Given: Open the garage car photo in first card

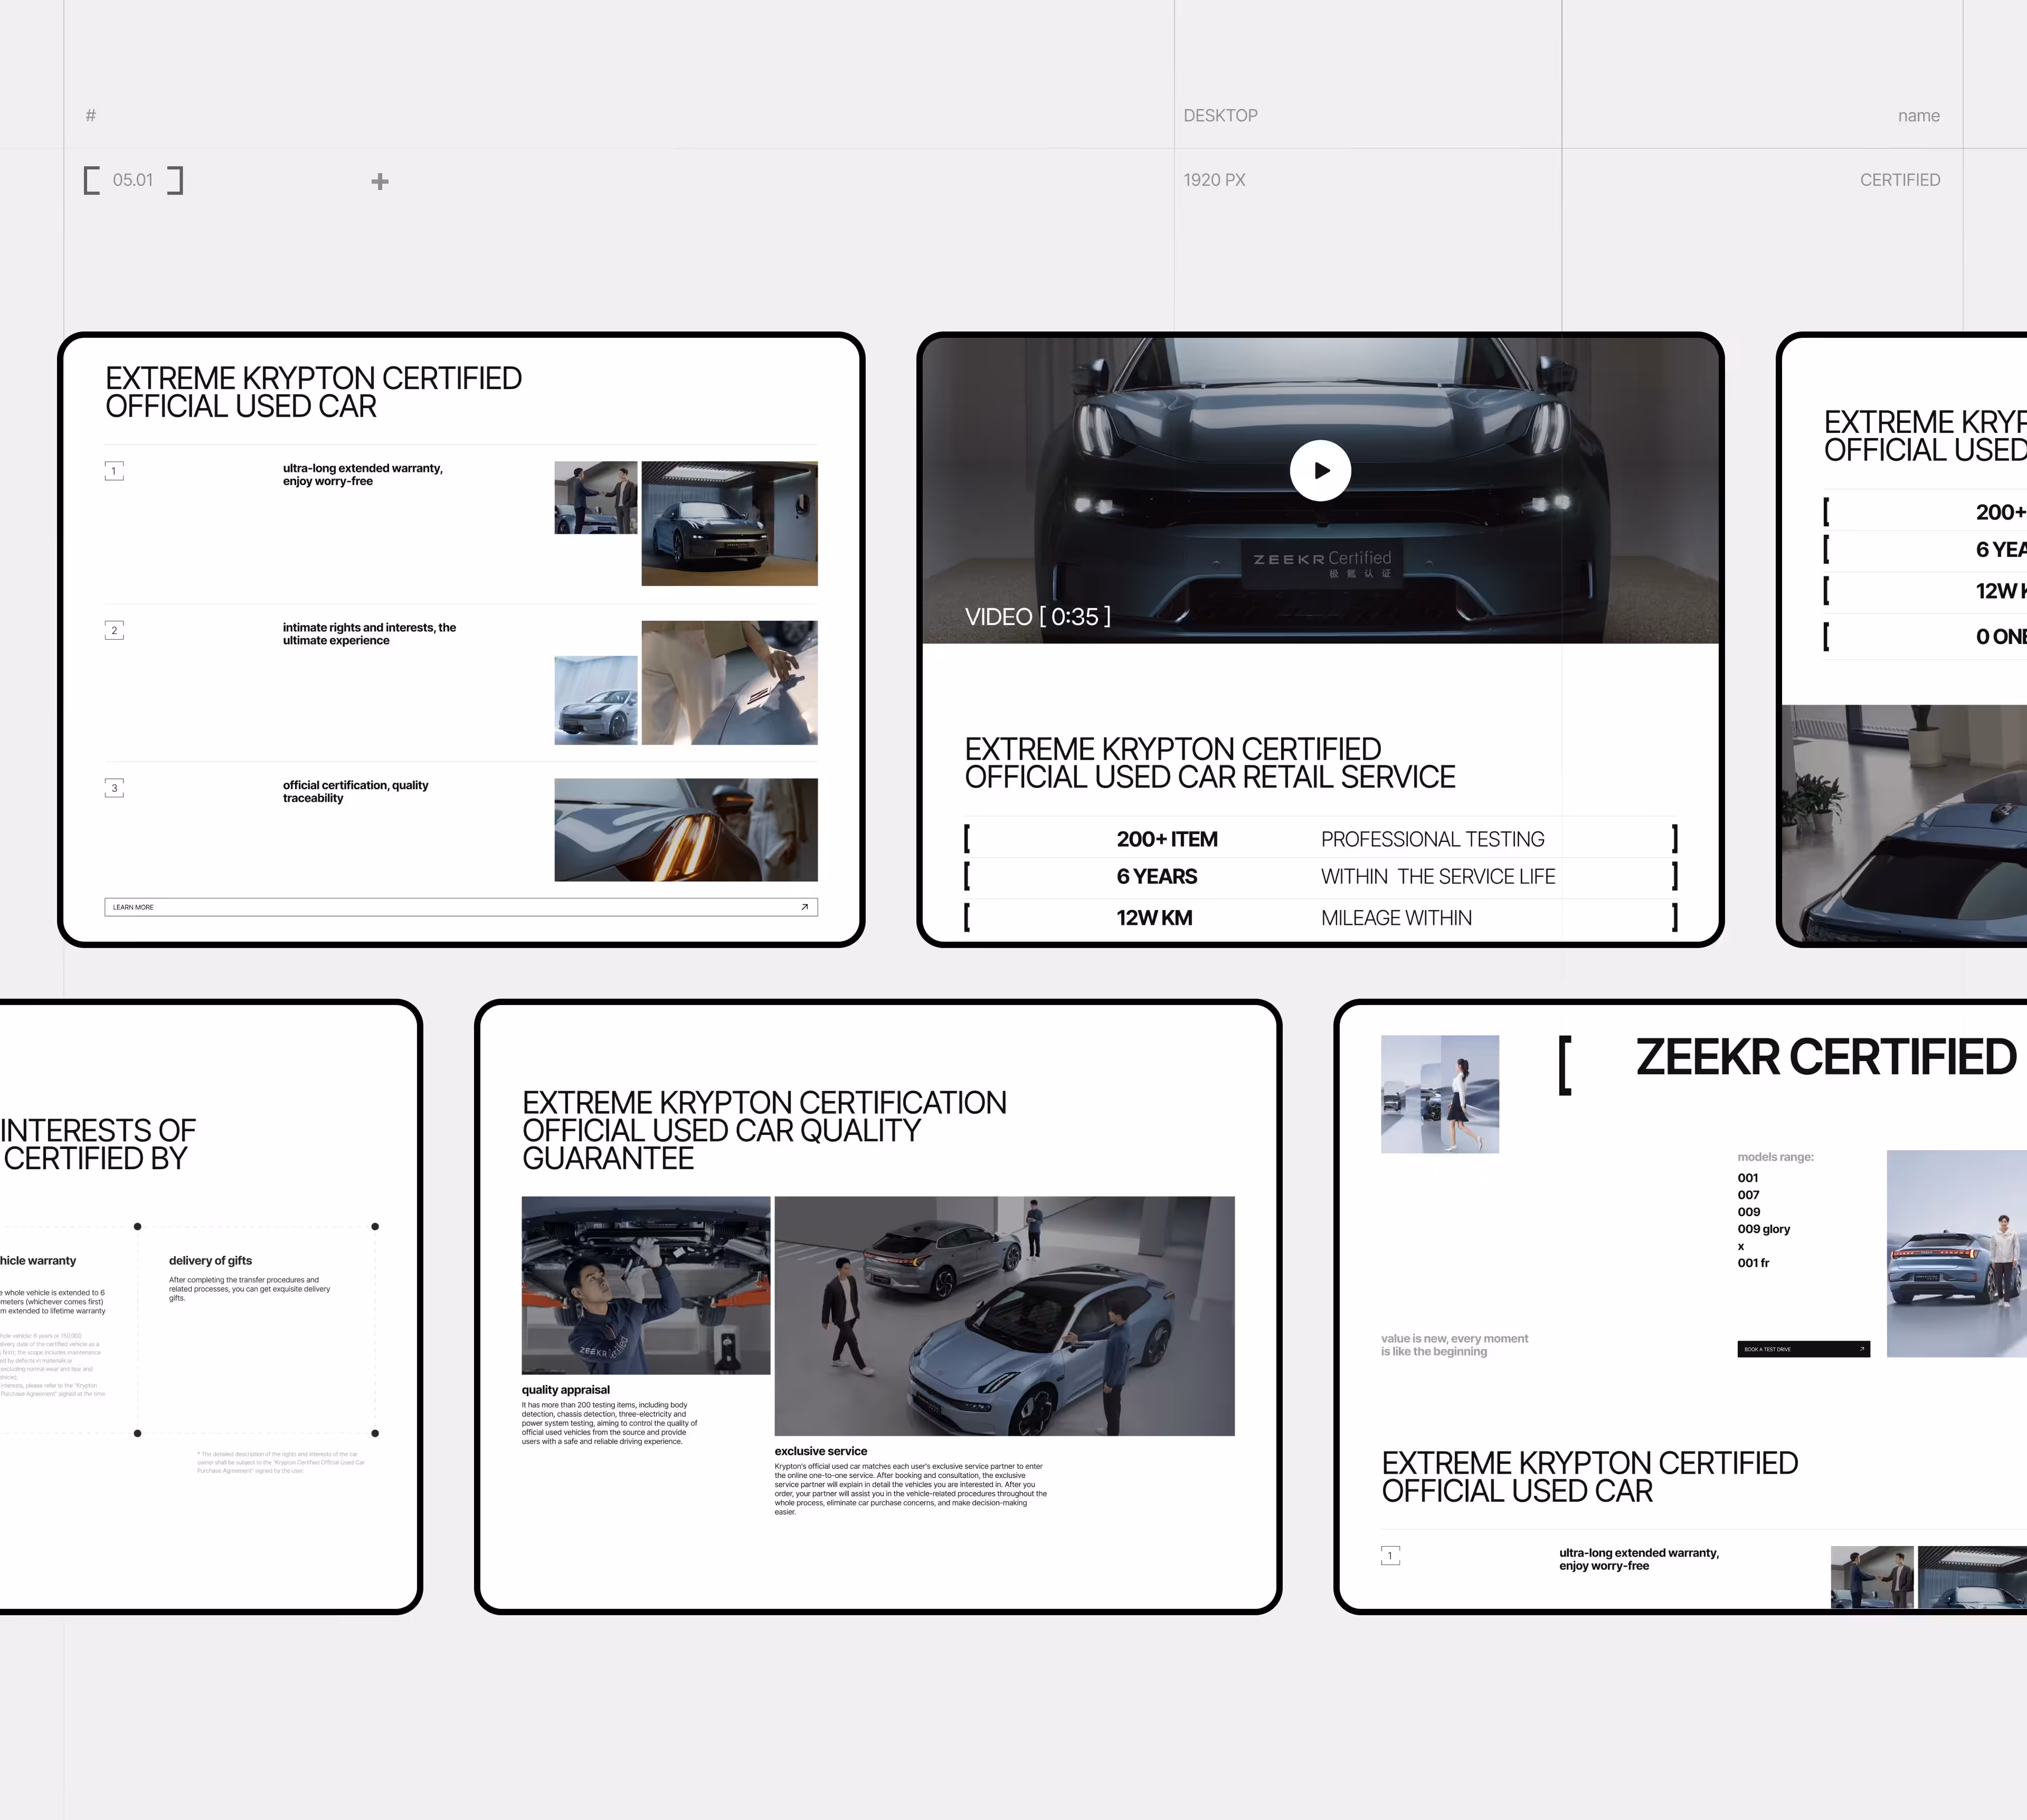Looking at the screenshot, I should click(729, 523).
